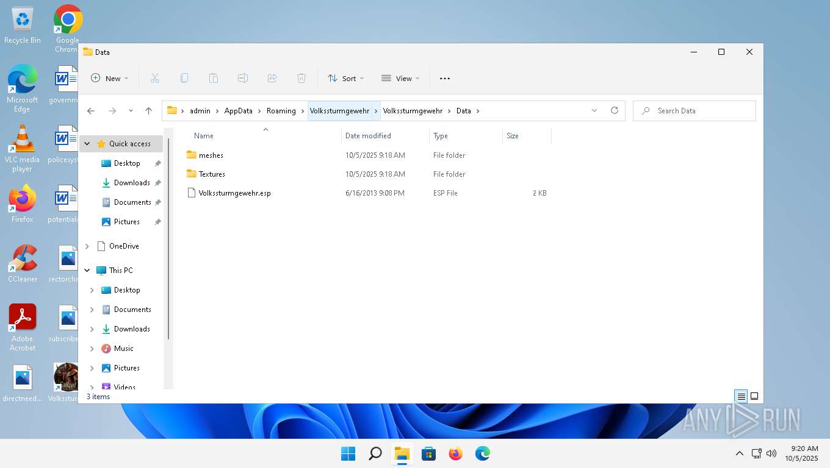Image resolution: width=830 pixels, height=468 pixels.
Task: Collapse the Quick access tree node
Action: (87, 144)
